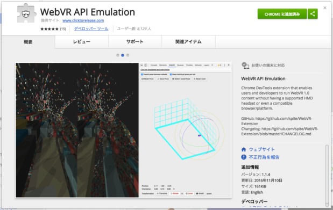Screen dimensions: 333x210
Task: Show the third screenshot via carousel dot
Action: point(127,55)
